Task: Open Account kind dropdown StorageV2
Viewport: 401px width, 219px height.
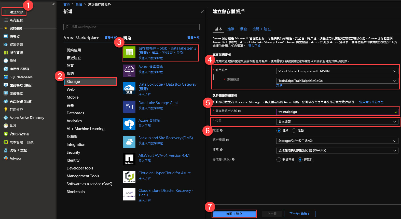Action: click(x=337, y=141)
